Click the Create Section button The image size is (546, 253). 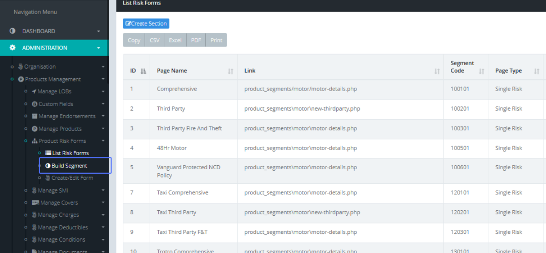click(x=146, y=24)
